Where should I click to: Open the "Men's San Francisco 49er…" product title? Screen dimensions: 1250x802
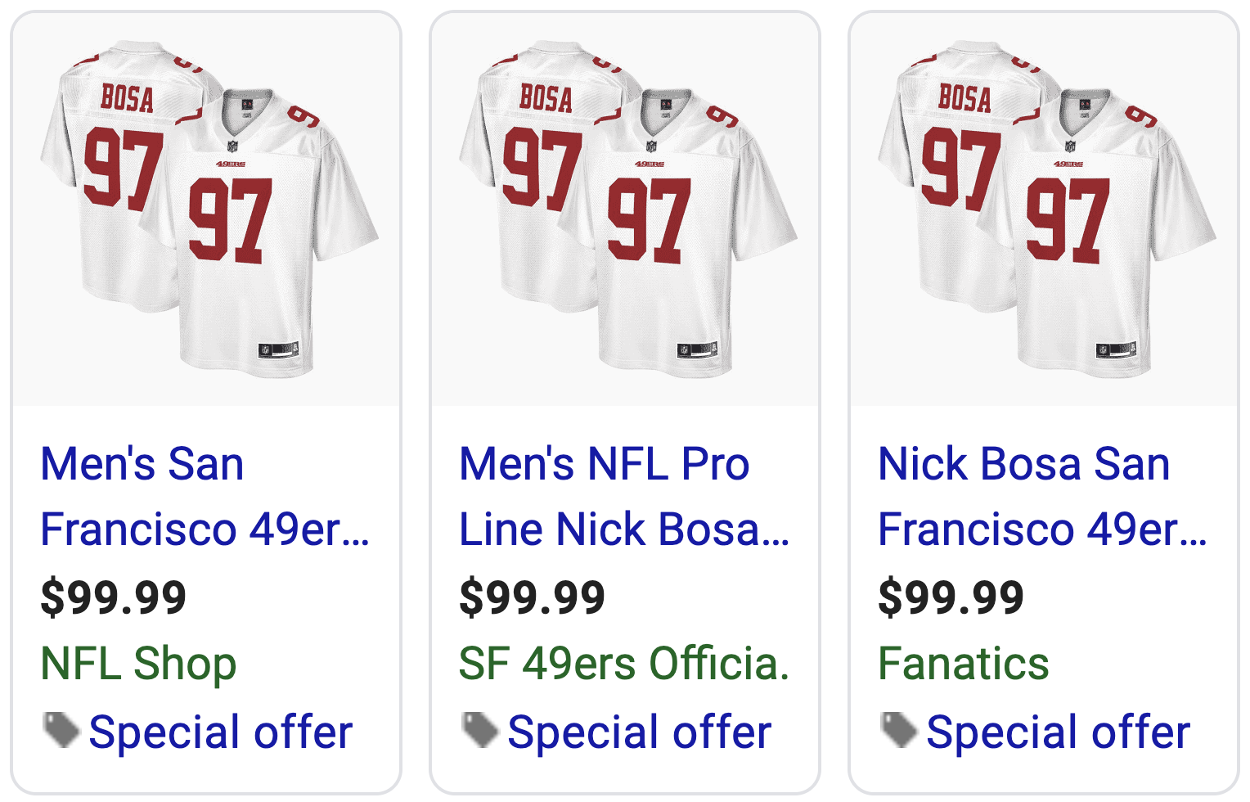205,496
